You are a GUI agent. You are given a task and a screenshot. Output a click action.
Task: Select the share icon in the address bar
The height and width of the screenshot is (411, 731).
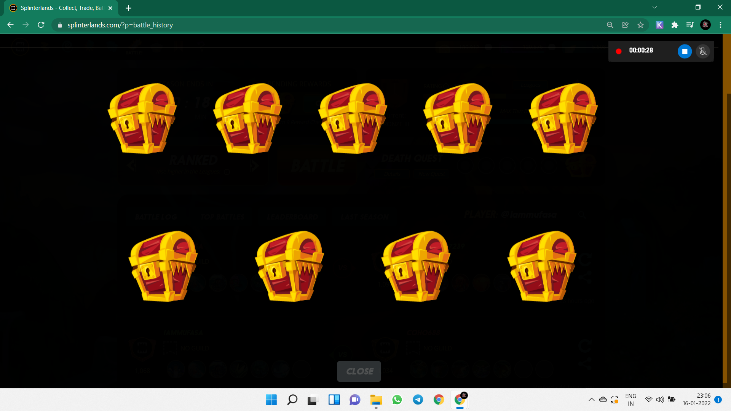(625, 25)
